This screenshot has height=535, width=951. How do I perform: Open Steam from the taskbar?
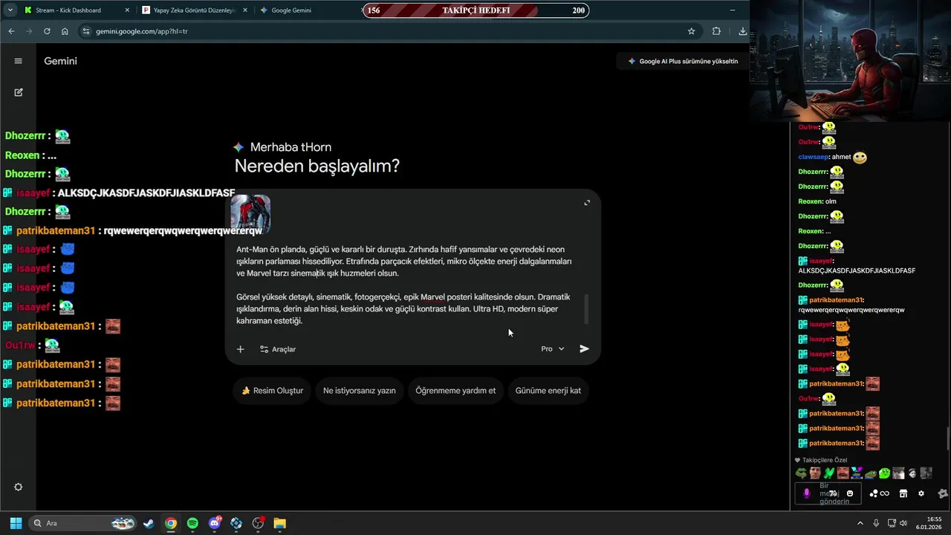tap(149, 523)
